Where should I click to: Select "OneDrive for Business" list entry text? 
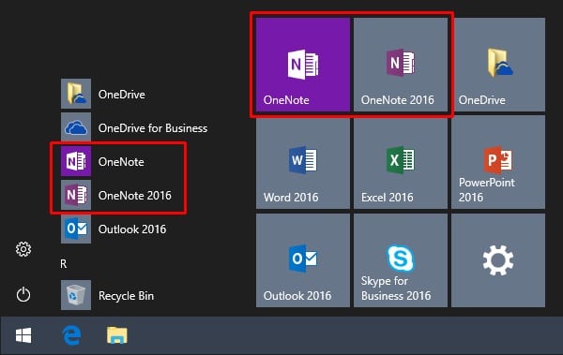point(153,128)
